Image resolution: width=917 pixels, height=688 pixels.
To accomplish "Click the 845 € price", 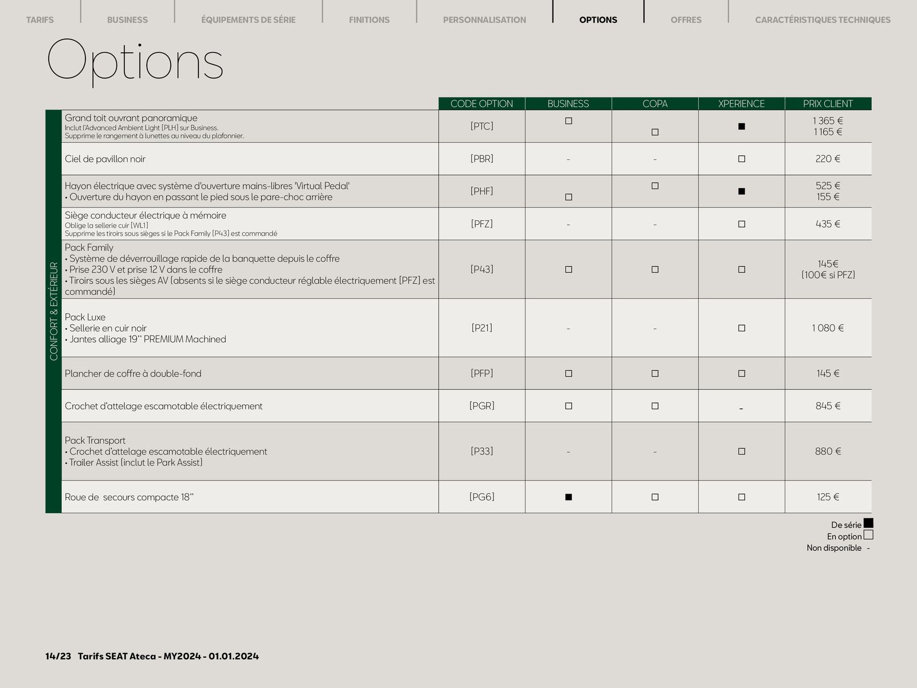I will (828, 406).
